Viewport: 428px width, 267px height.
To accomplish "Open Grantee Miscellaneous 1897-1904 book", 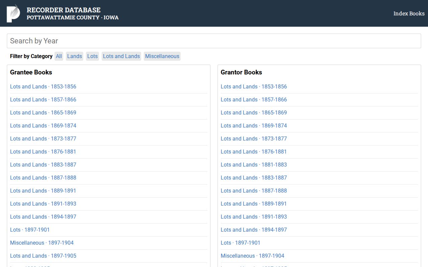I will (x=42, y=243).
